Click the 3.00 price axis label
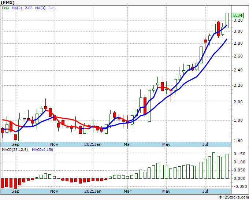 coord(238,31)
